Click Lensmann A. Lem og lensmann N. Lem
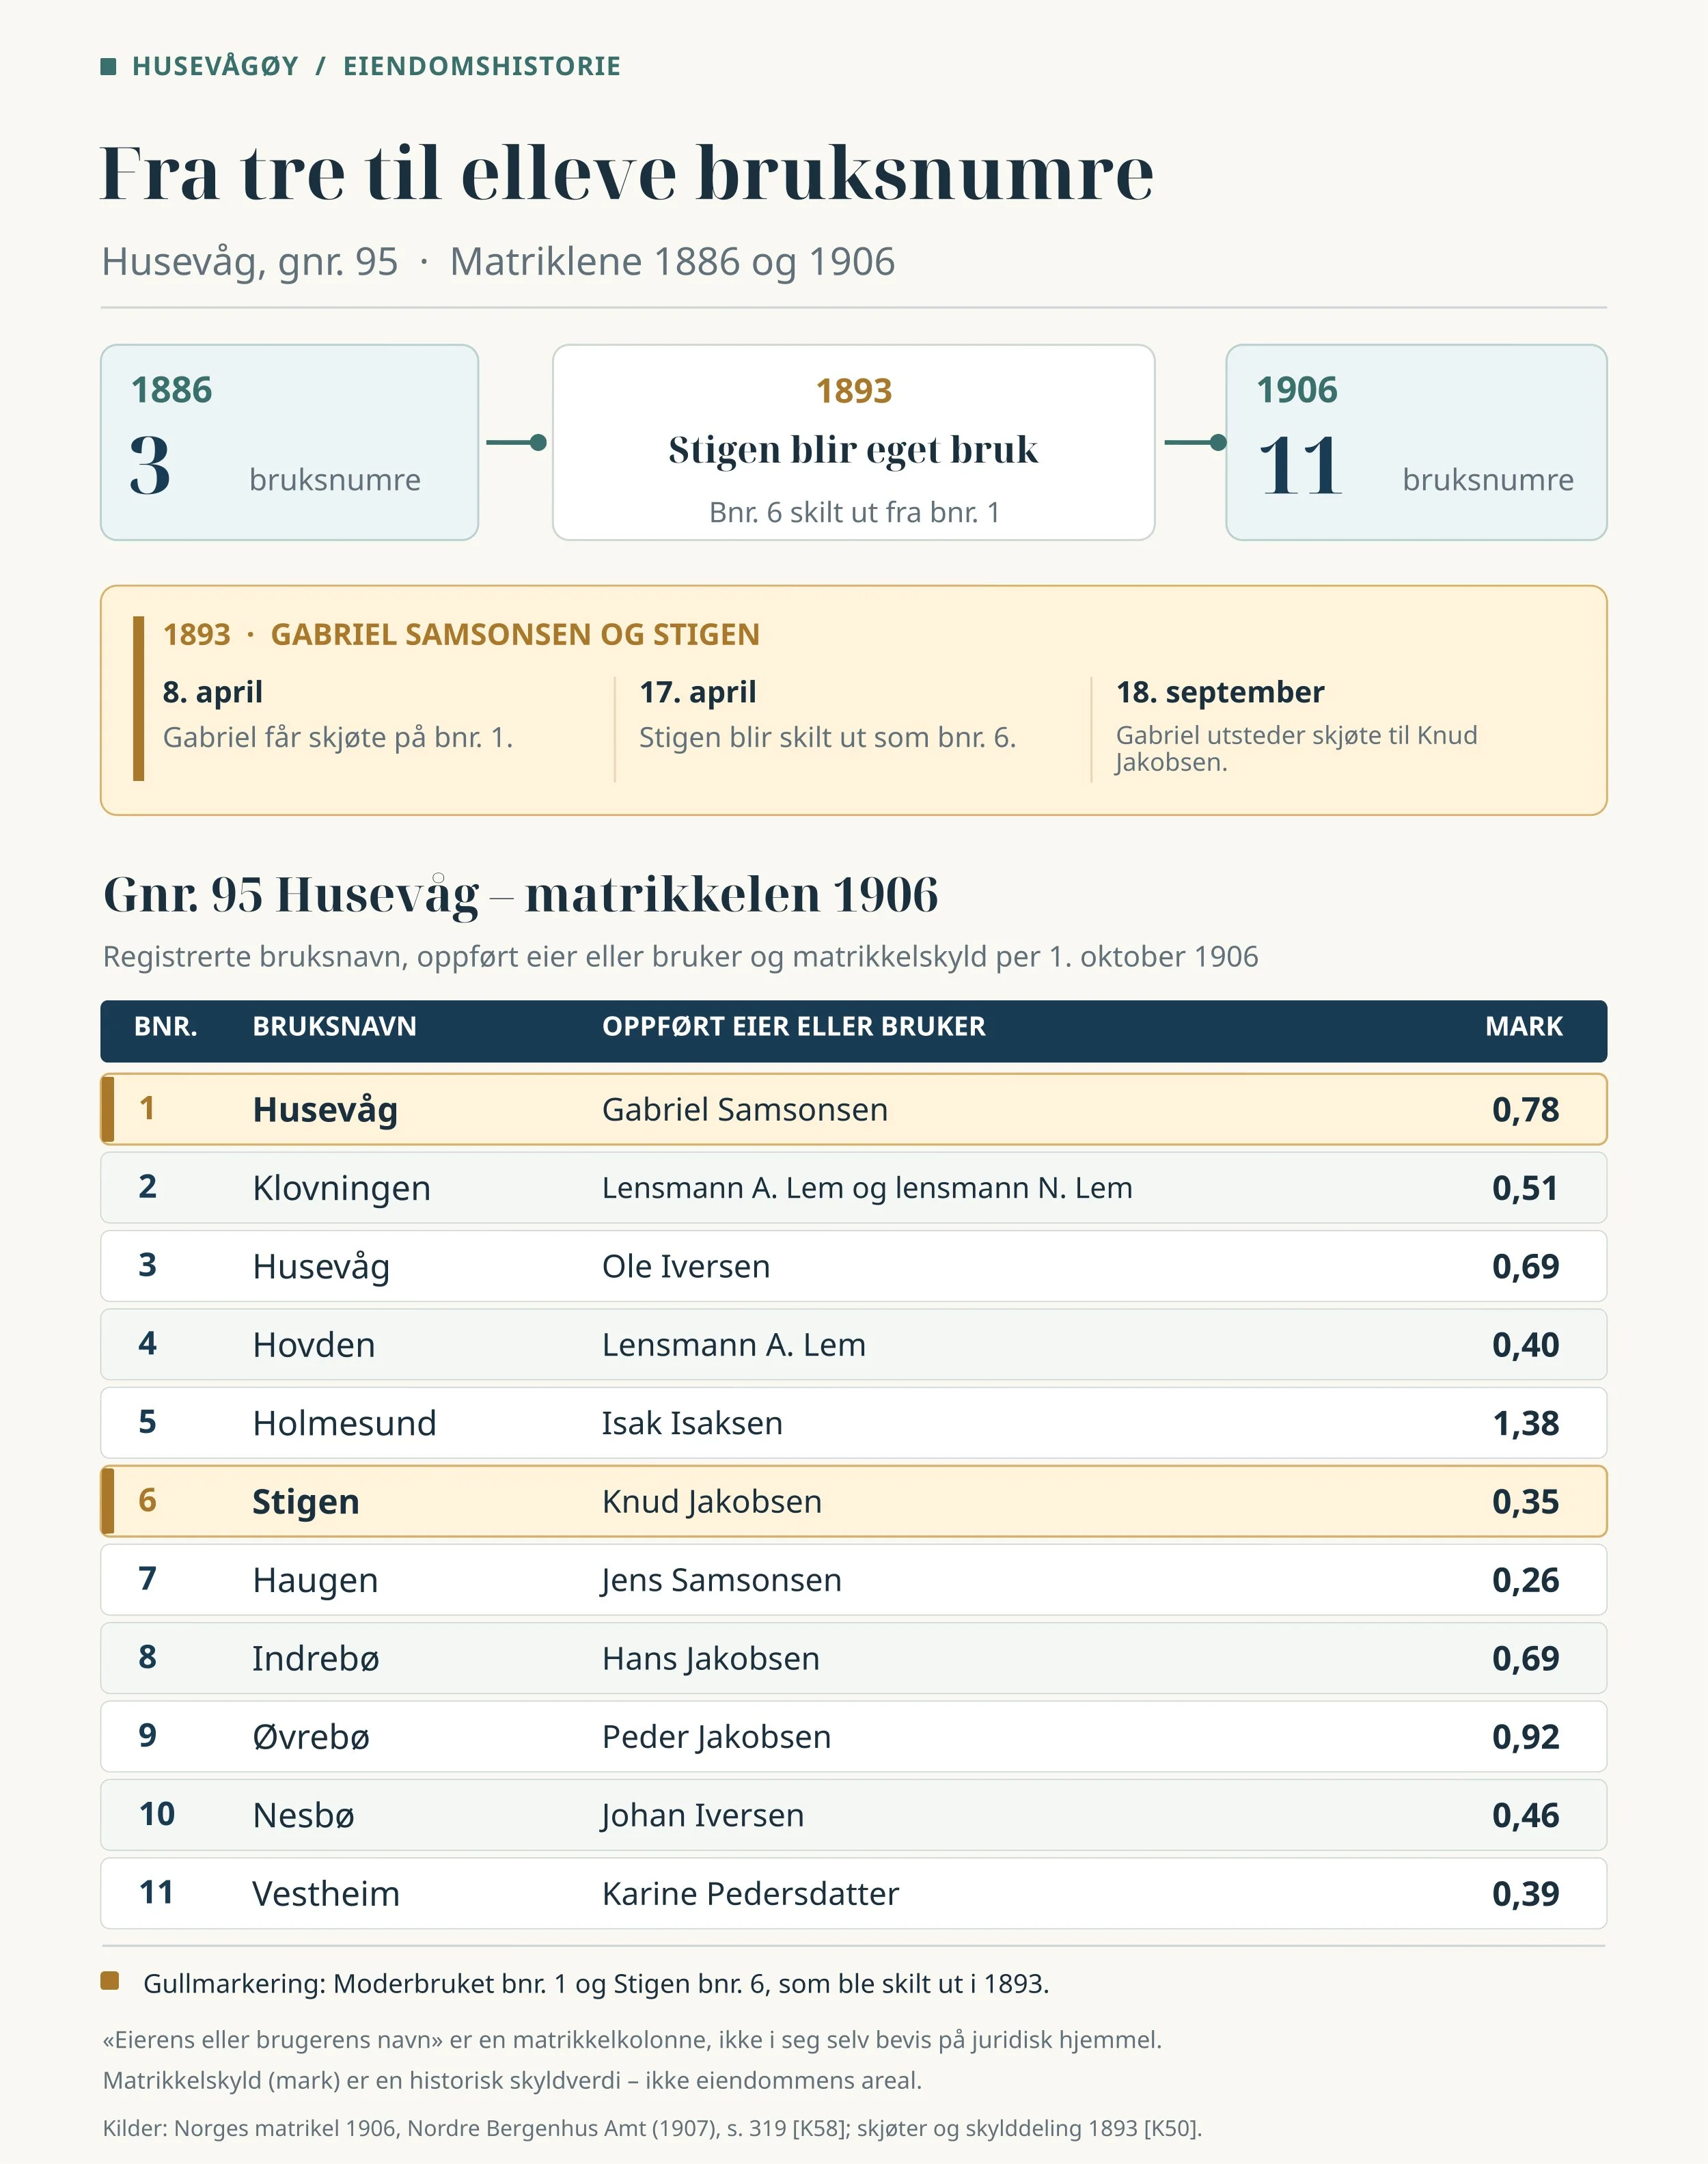The image size is (1708, 2164). (867, 1188)
